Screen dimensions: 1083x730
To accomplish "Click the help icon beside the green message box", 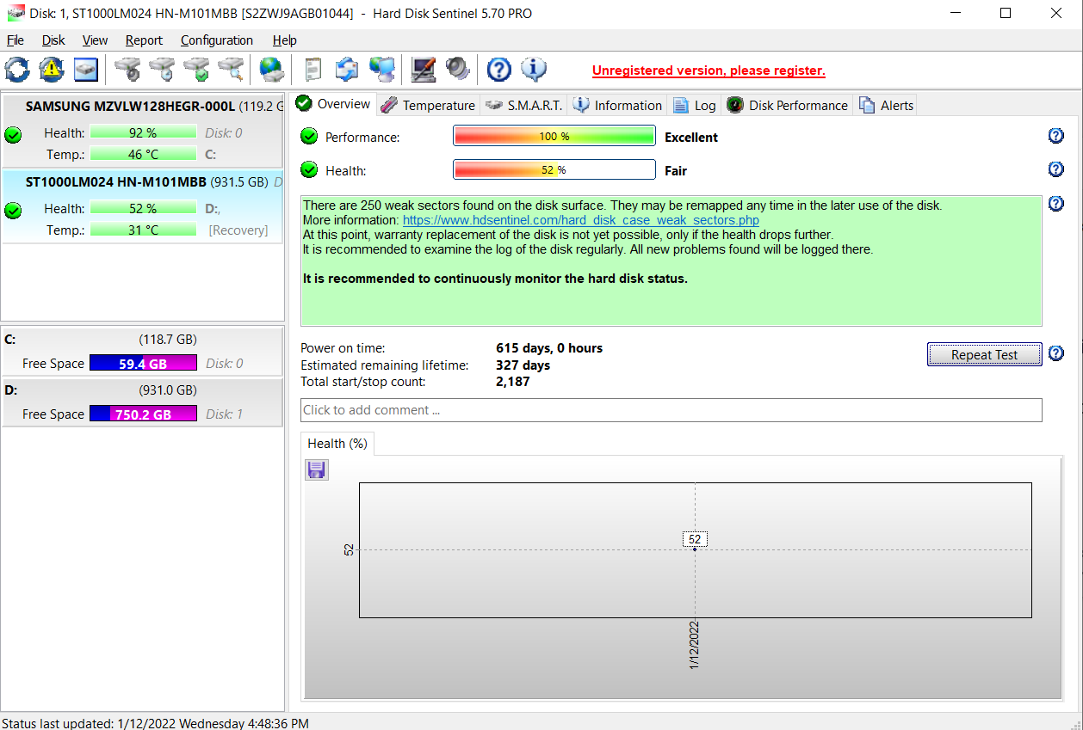I will 1056,204.
